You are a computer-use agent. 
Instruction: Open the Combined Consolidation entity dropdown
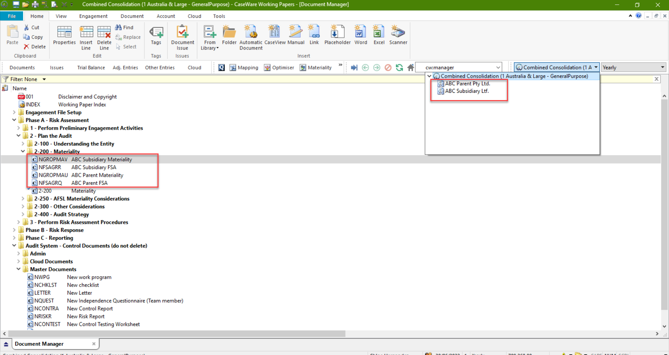pyautogui.click(x=557, y=67)
